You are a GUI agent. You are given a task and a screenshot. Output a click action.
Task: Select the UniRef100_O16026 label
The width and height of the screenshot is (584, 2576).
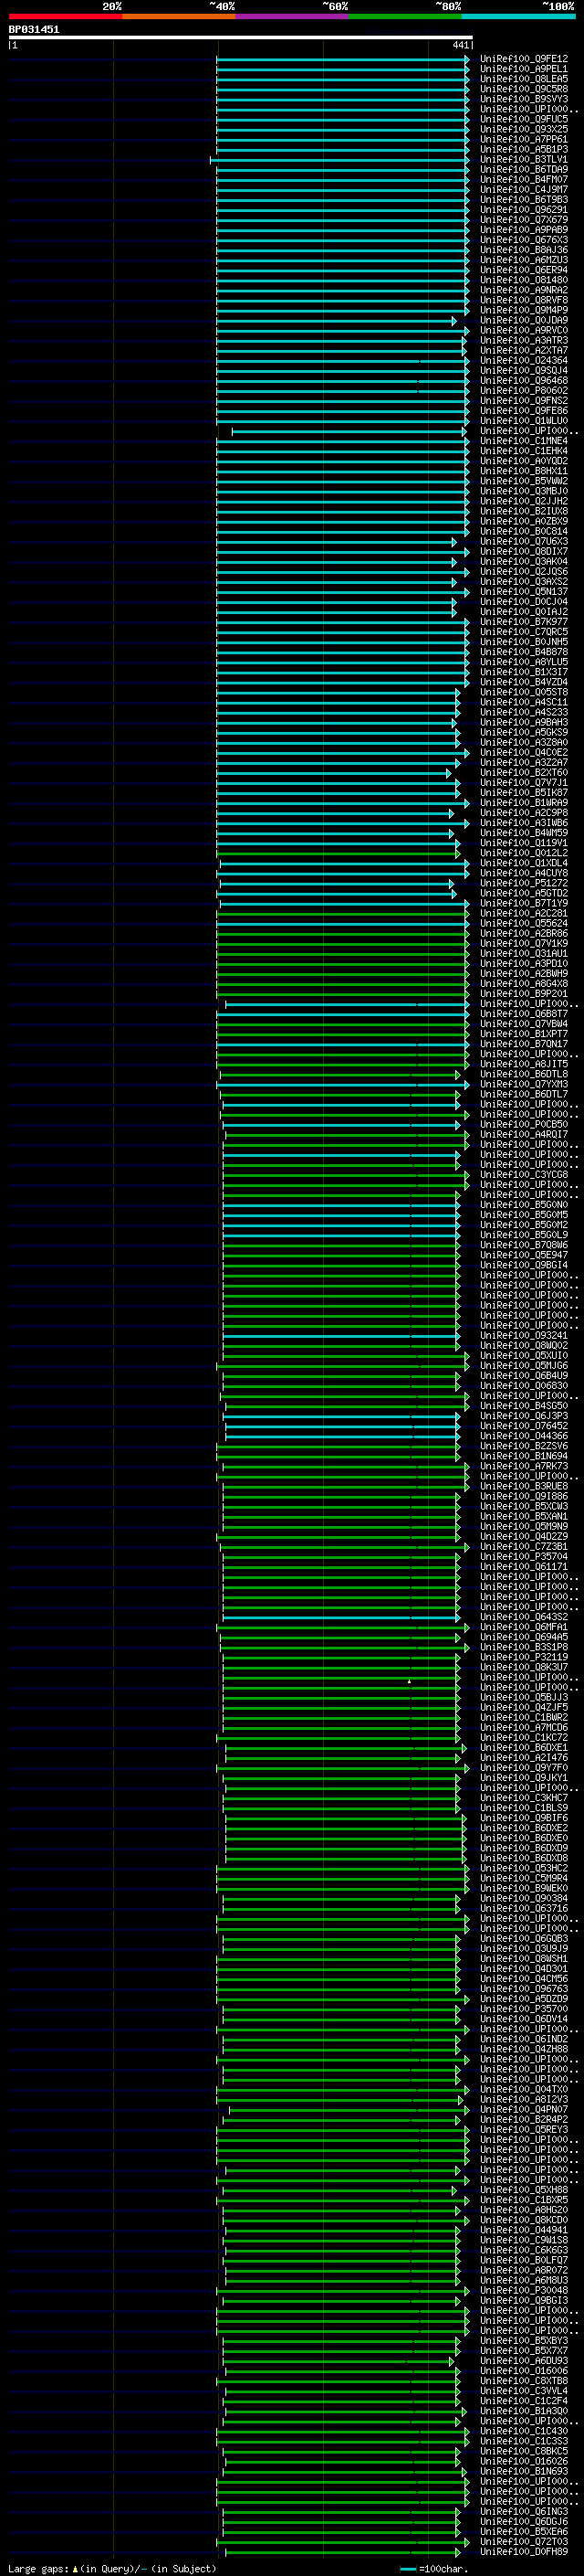tap(524, 2462)
